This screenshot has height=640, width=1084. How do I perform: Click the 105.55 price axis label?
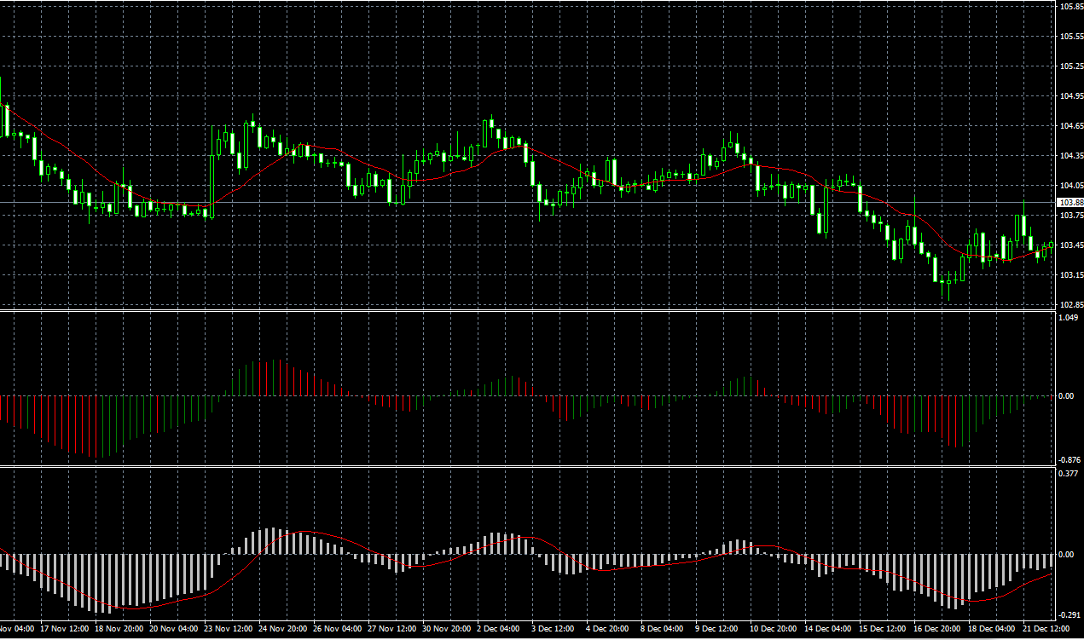(1071, 37)
